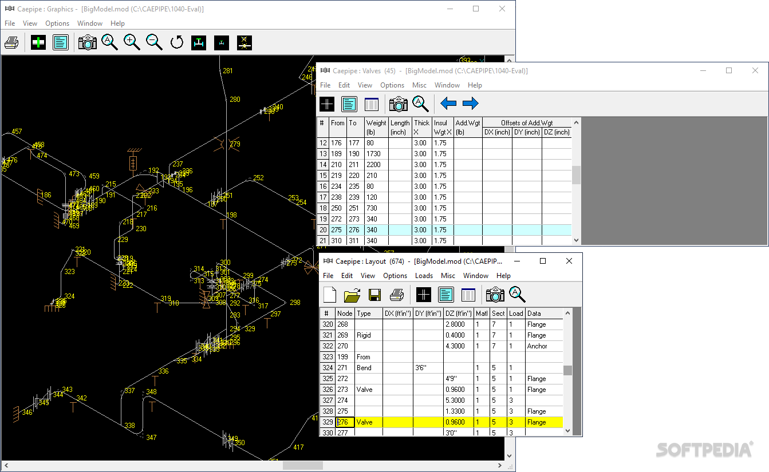Click the Bend type cell in Layout row 324
Screen dimensions: 769x472
point(369,368)
